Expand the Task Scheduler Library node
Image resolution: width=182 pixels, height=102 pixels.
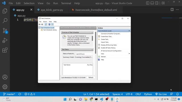[40, 30]
